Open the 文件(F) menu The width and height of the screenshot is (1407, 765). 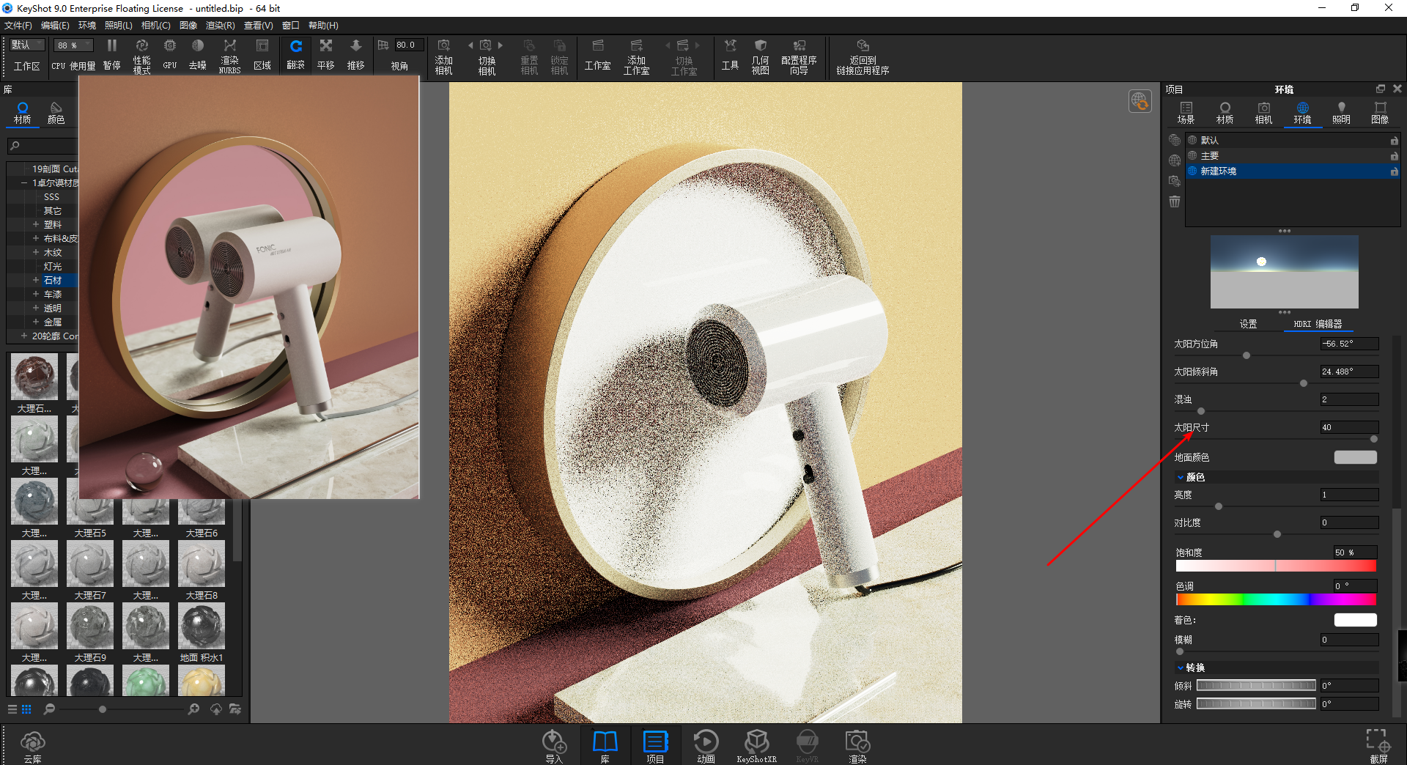click(x=18, y=26)
